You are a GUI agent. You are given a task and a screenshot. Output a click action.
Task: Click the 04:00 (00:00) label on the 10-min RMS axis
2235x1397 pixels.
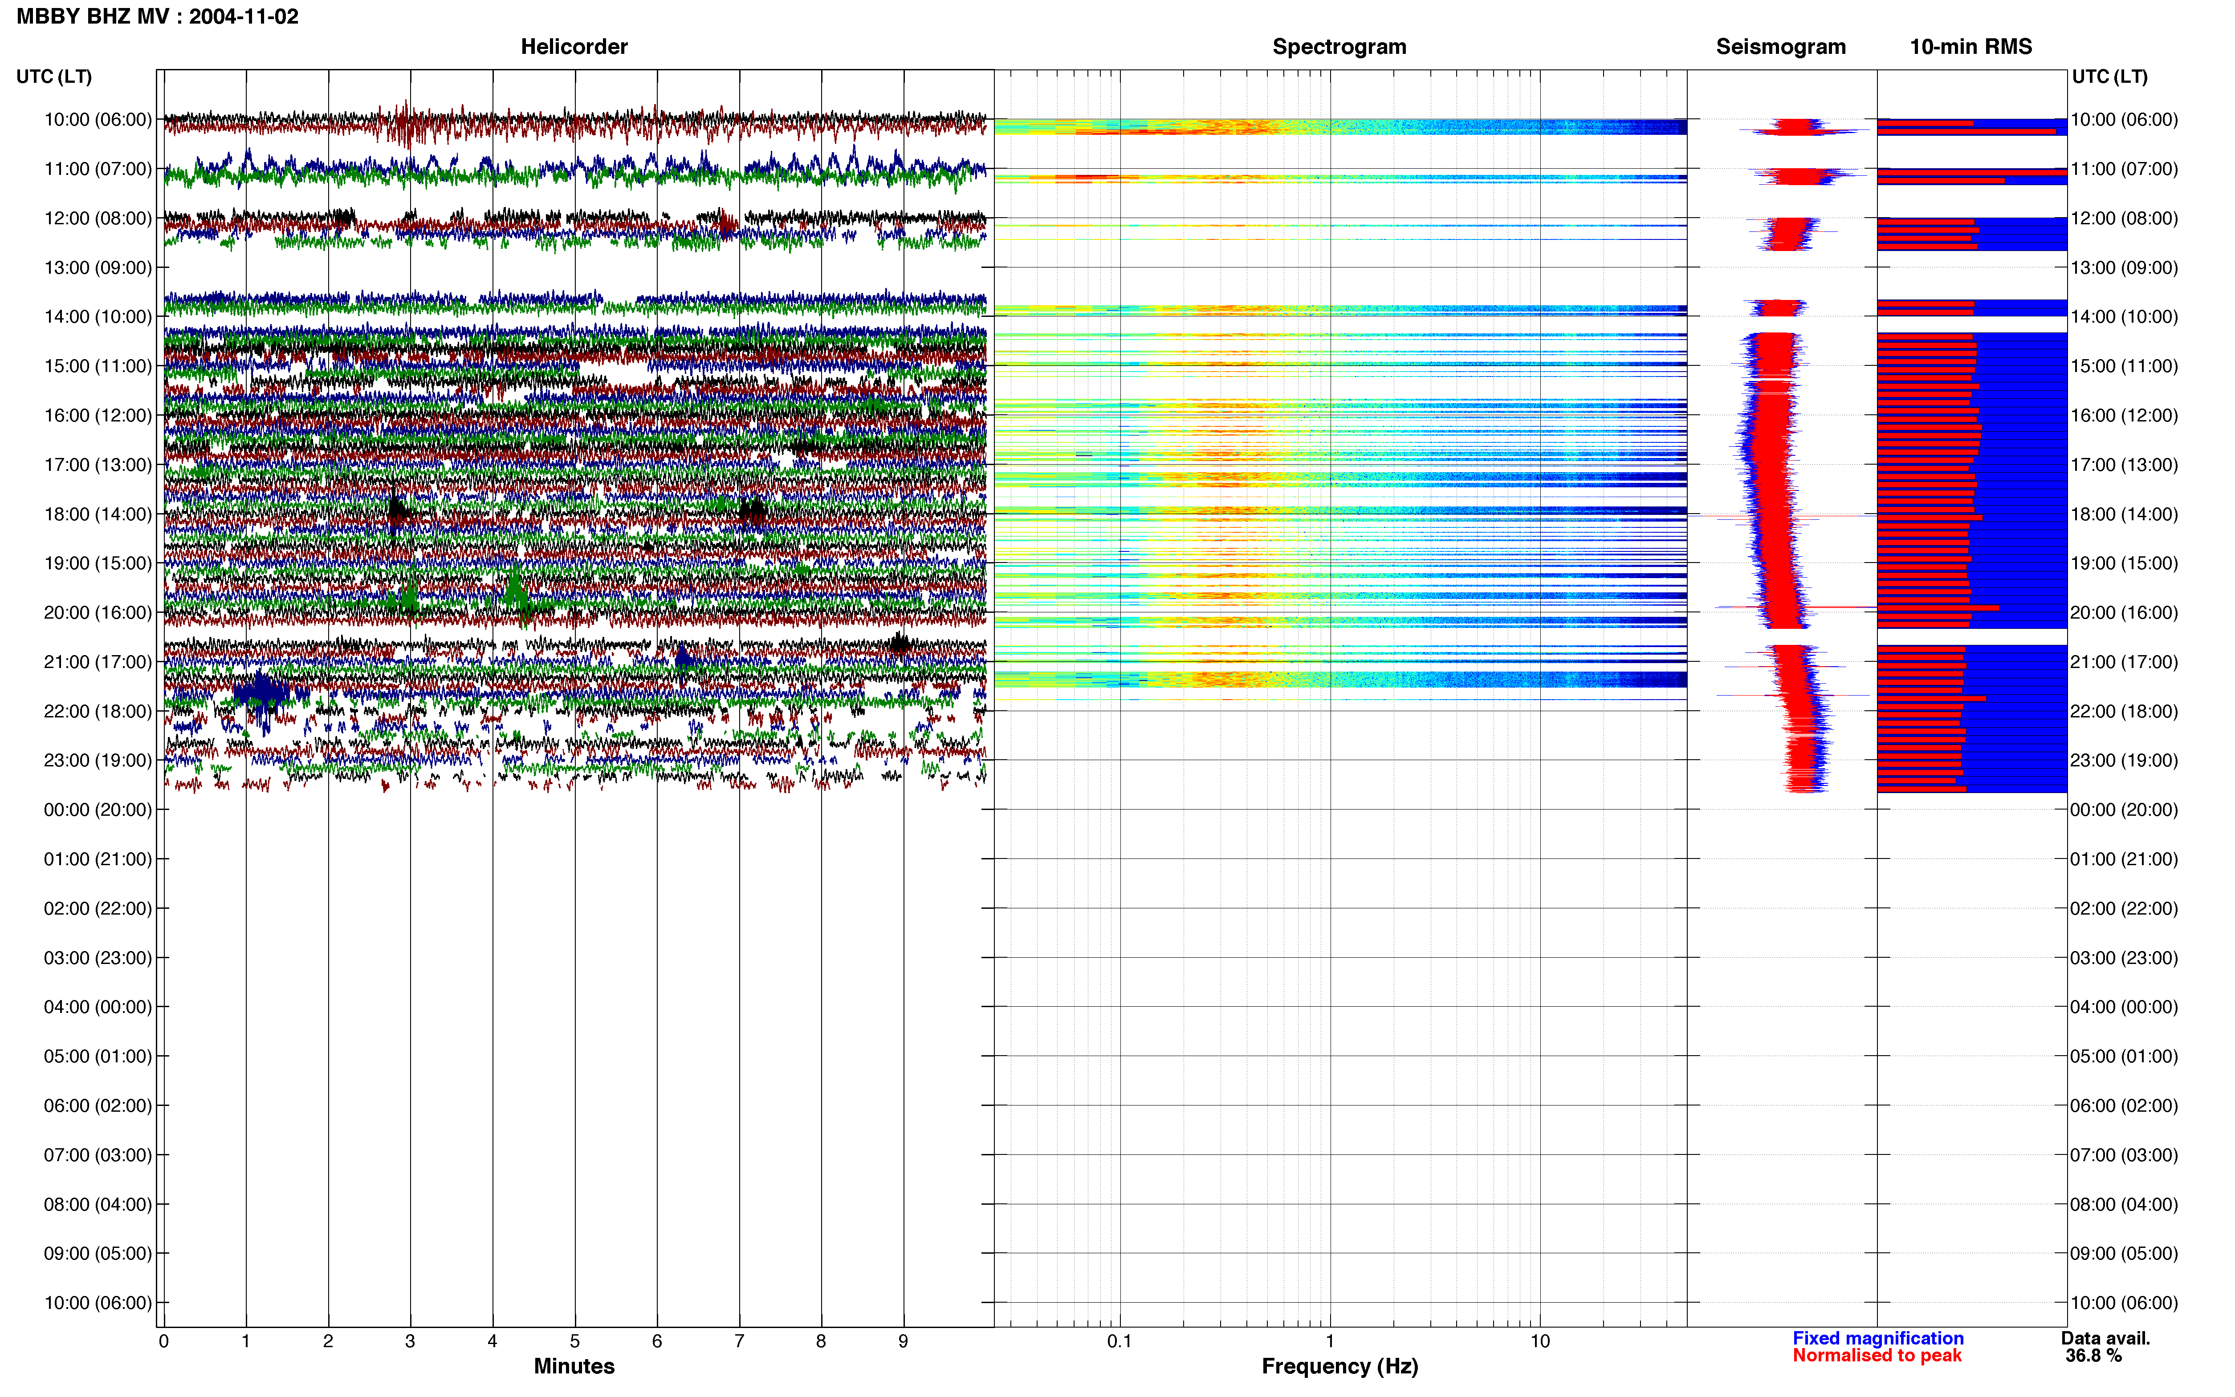click(x=2124, y=1007)
